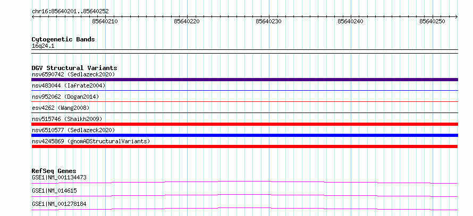
Task: Click the GSE1|NM_001278184 gene label
Action: point(59,204)
